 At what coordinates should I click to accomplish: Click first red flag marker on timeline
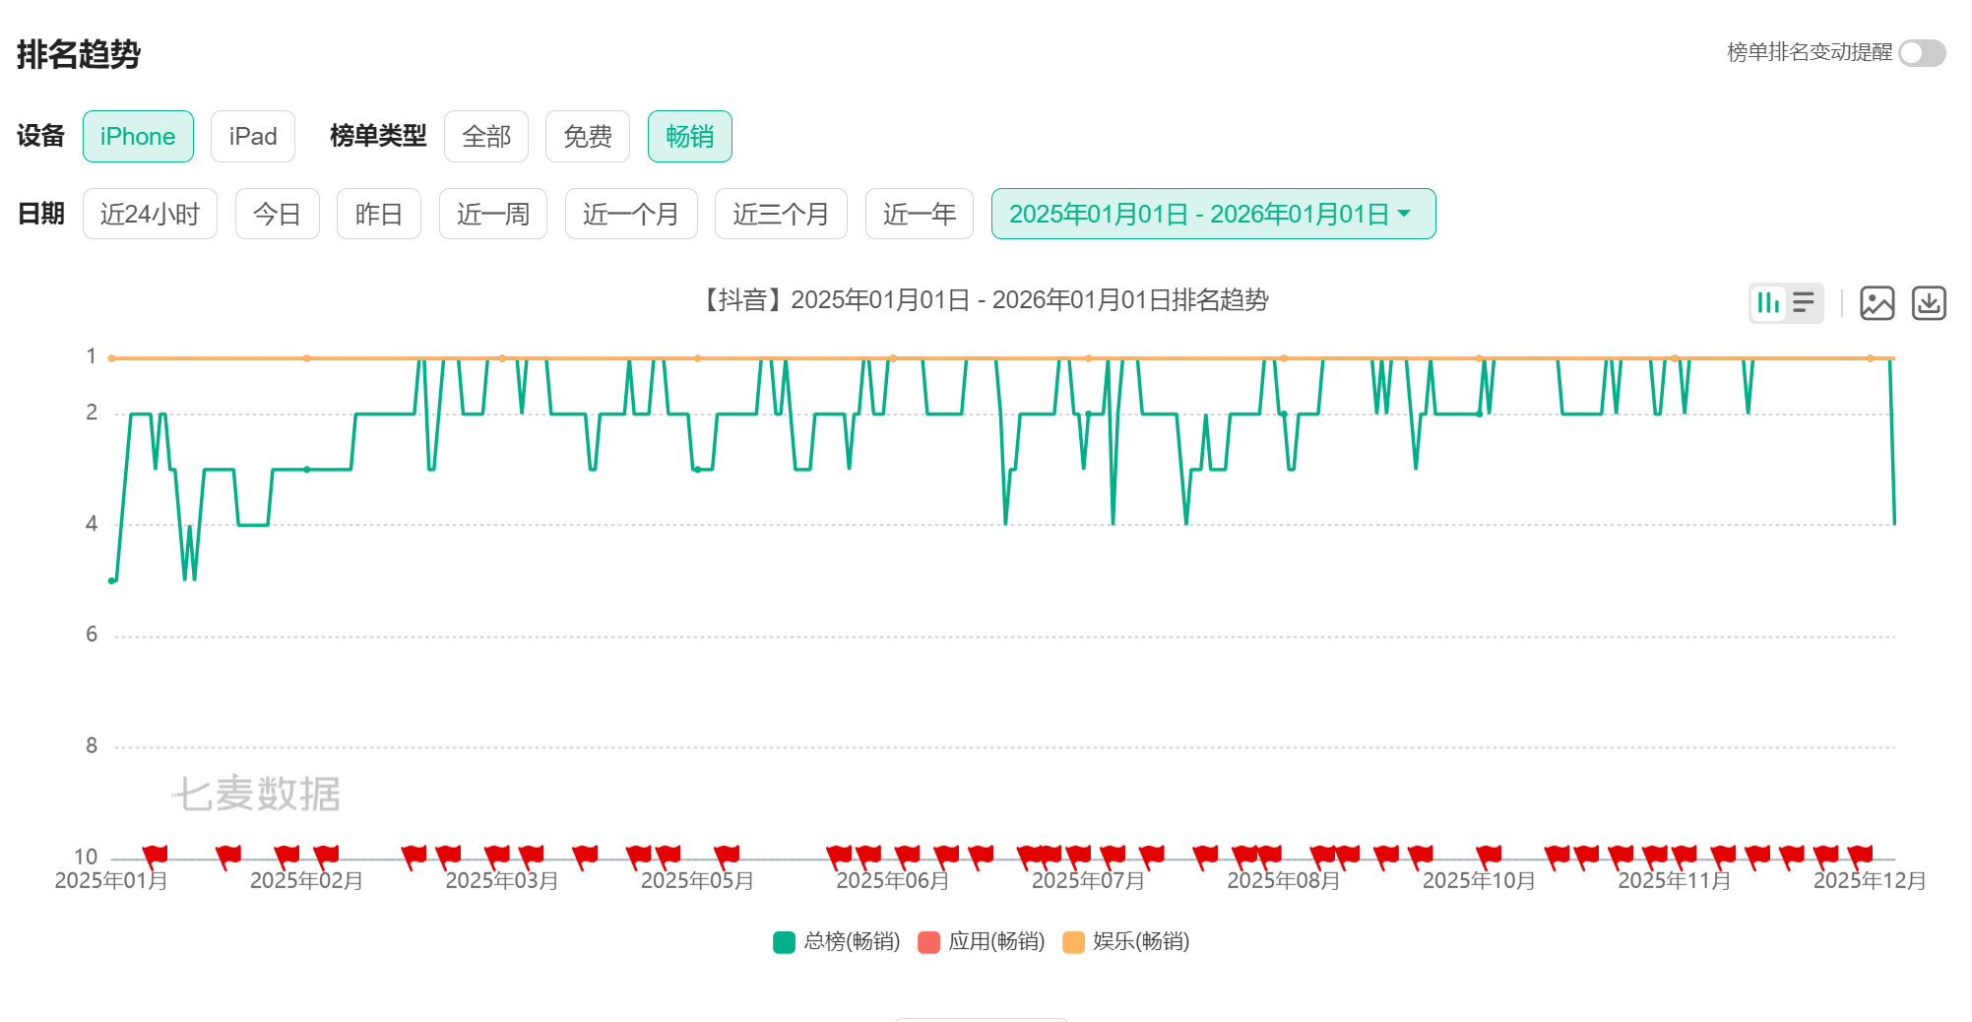(x=155, y=855)
